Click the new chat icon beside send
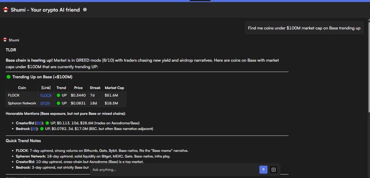 pos(274,170)
